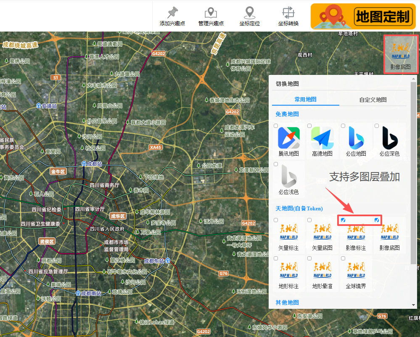The image size is (420, 337).
Task: Switch to the 自定义地图 tab
Action: 373,100
